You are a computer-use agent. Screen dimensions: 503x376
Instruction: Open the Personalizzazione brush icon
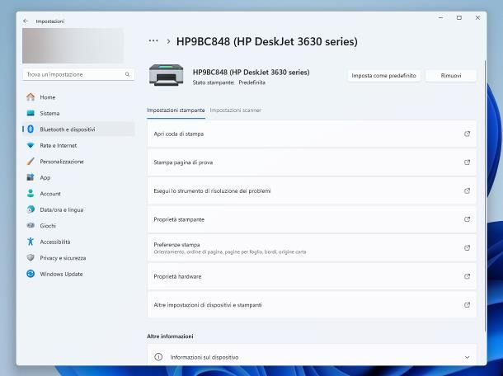pyautogui.click(x=31, y=162)
